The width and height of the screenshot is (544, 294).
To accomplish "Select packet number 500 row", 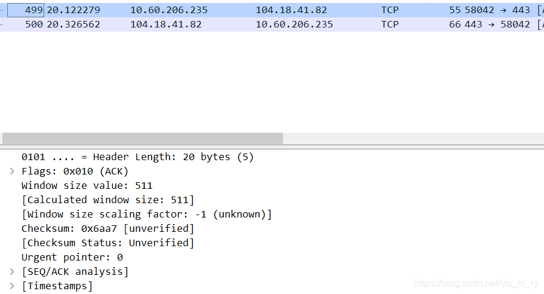I will pos(272,24).
